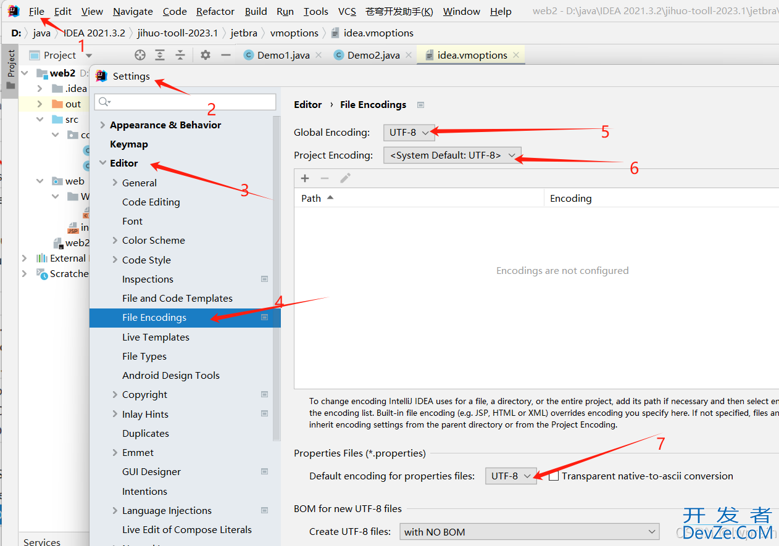
Task: Open the Window menu
Action: point(462,11)
